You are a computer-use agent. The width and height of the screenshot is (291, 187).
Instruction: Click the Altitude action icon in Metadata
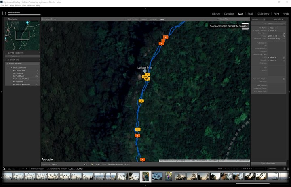click(x=284, y=60)
